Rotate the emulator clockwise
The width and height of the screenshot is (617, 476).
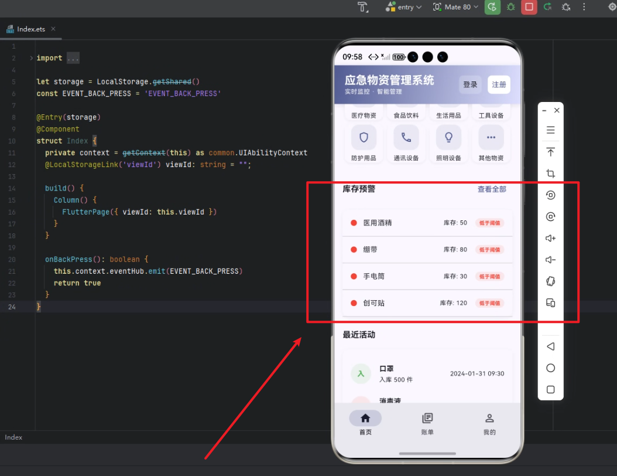click(550, 216)
